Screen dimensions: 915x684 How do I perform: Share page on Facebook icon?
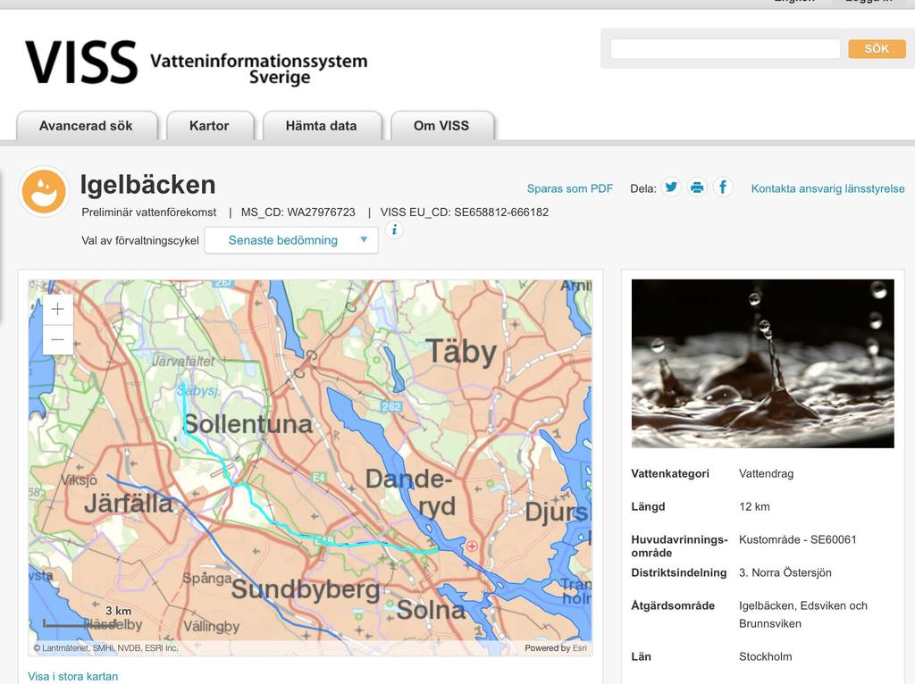pos(722,188)
